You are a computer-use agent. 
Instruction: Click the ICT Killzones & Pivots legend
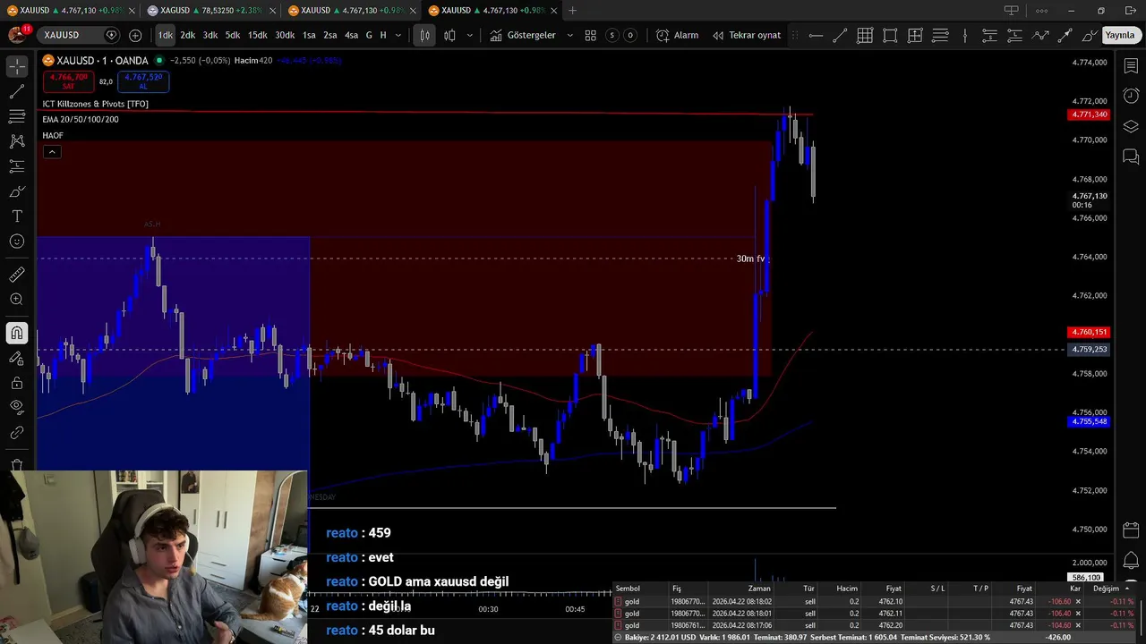click(96, 104)
